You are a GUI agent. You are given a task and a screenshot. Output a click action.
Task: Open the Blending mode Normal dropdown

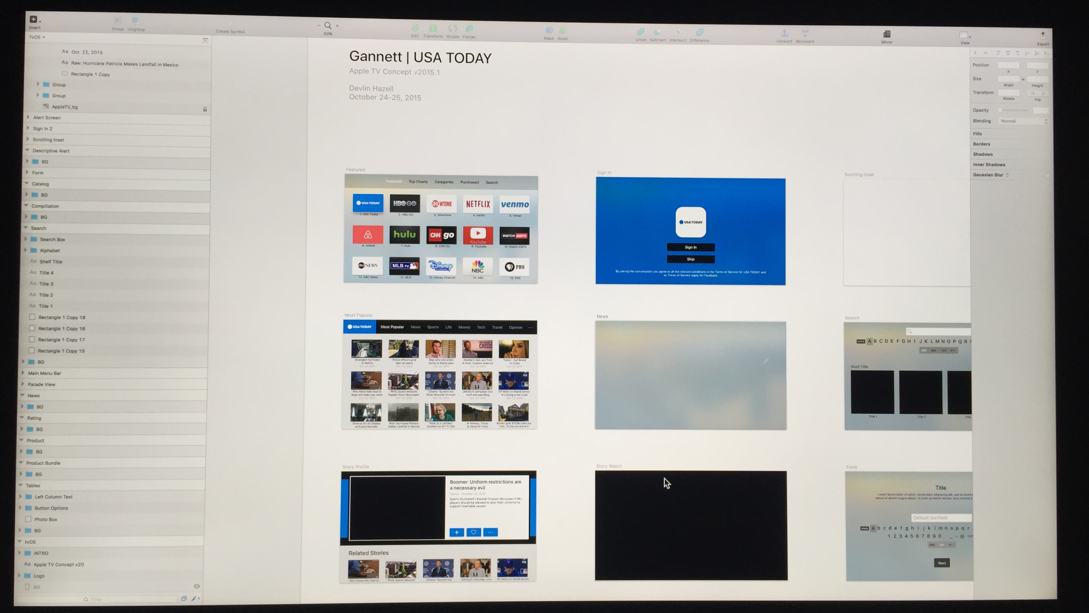point(1023,121)
